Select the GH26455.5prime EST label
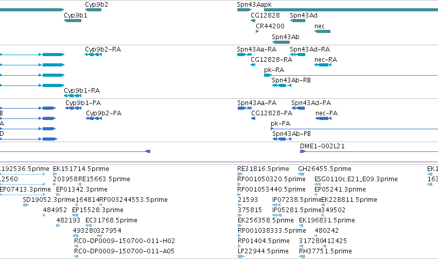 325,169
